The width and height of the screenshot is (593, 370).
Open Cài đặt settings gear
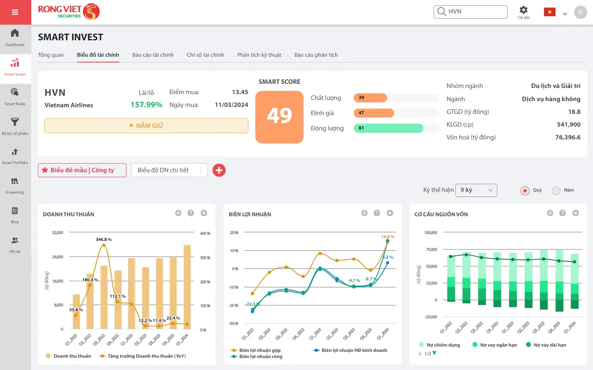[523, 12]
